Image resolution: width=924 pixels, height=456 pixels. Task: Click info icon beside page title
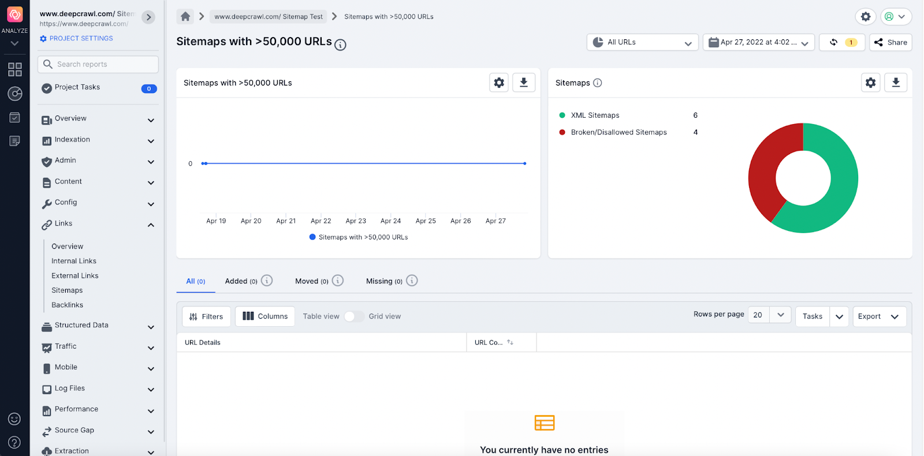[341, 45]
